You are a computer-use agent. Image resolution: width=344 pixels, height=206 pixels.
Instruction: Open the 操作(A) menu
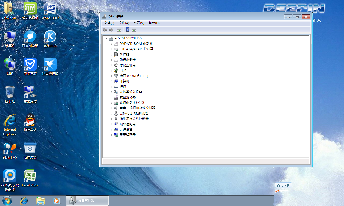point(124,23)
